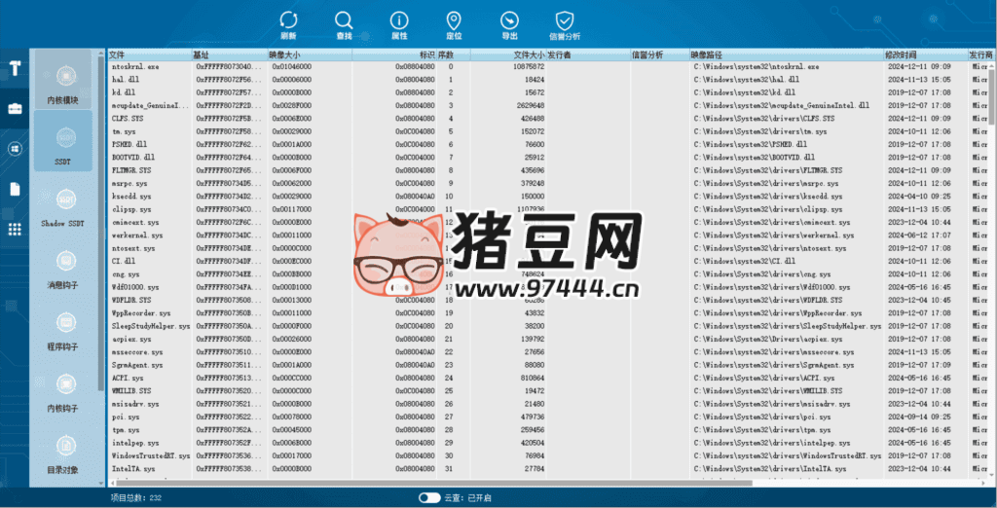Open the file document icon in left rail
This screenshot has width=997, height=508.
(15, 189)
